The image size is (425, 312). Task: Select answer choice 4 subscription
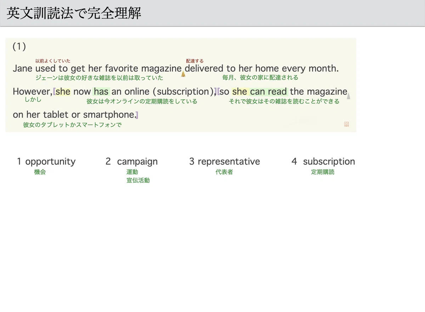coord(323,161)
